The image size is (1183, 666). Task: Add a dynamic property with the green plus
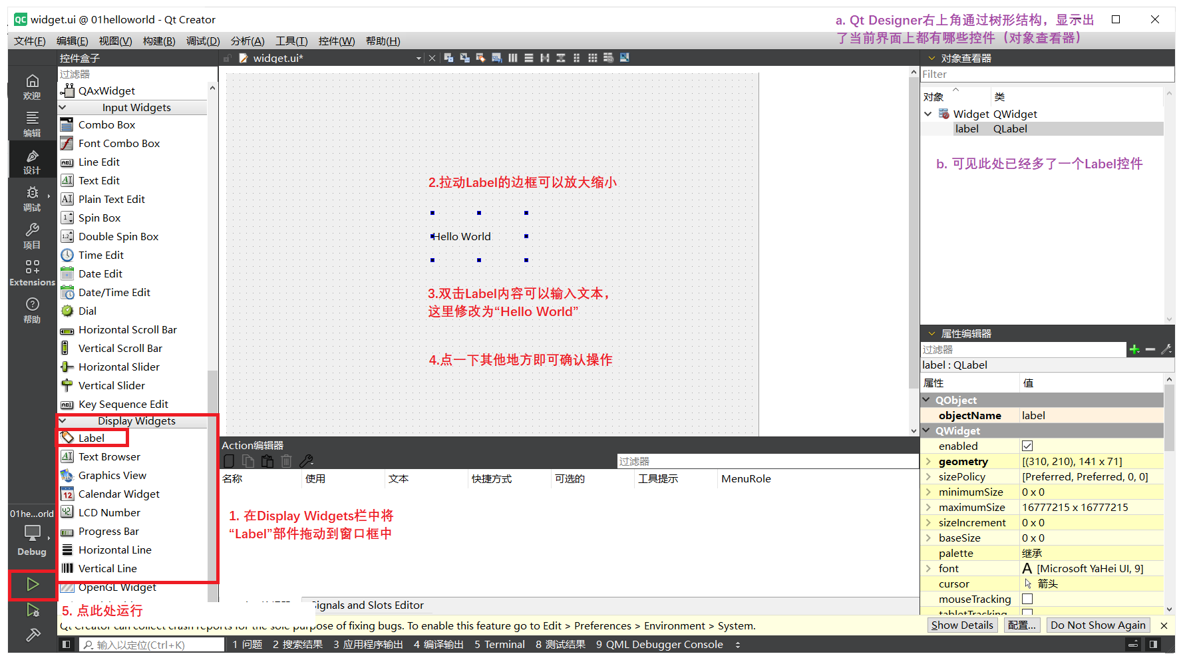(x=1134, y=349)
